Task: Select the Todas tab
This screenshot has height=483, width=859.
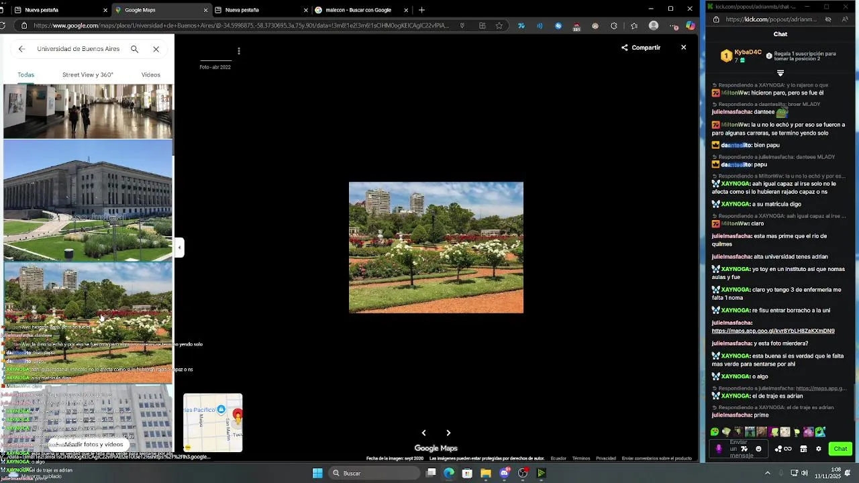Action: coord(26,75)
